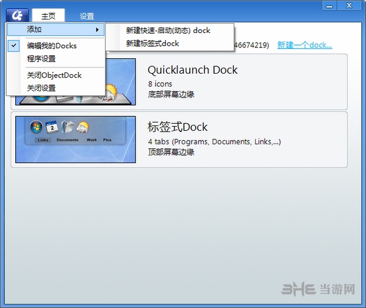
Task: Click the Work tab in the preview
Action: [91, 140]
